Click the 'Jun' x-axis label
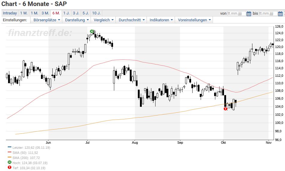 [x=48, y=142]
